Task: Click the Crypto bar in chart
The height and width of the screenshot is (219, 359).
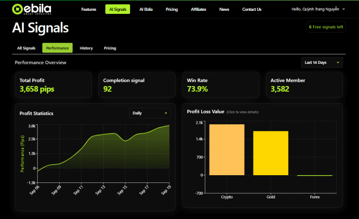Action: tap(227, 150)
